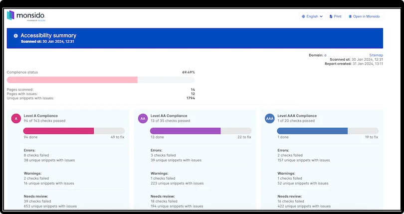404x214 pixels.
Task: Expand language options using the chevron arrow
Action: pyautogui.click(x=321, y=16)
